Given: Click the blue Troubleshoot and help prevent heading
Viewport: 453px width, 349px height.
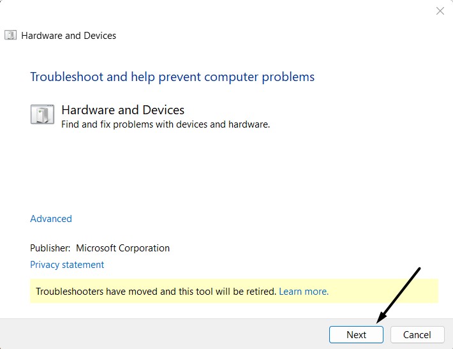Looking at the screenshot, I should [x=172, y=77].
